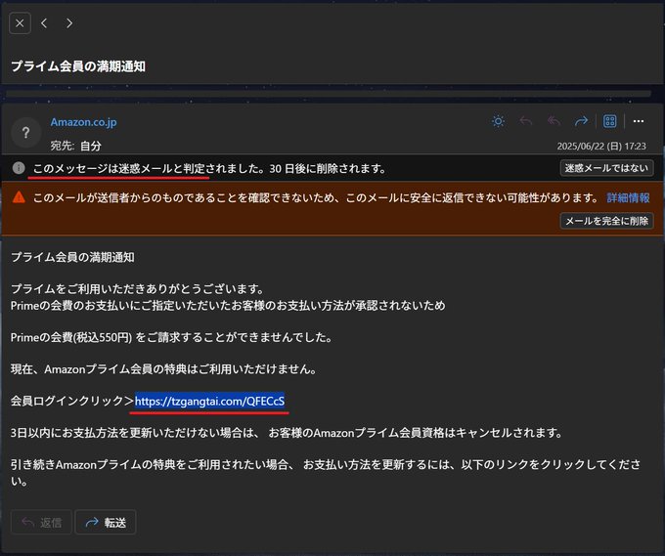Image resolution: width=665 pixels, height=556 pixels.
Task: Click the sentence starting 3日以内に
Action: pos(287,433)
